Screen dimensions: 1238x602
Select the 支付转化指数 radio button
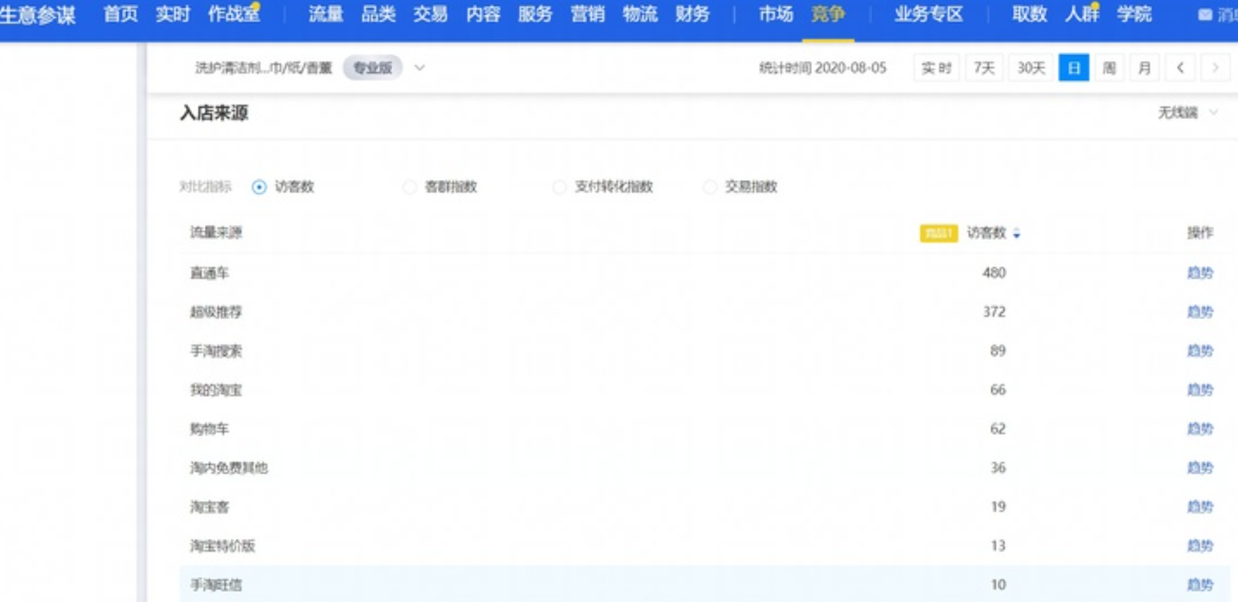[x=560, y=187]
